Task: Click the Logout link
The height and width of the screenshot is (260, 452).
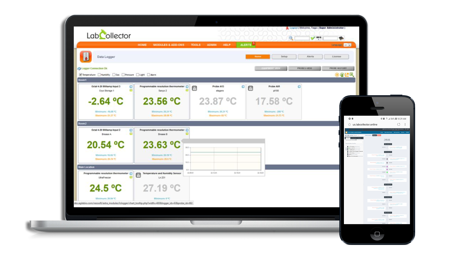Action: tap(294, 28)
